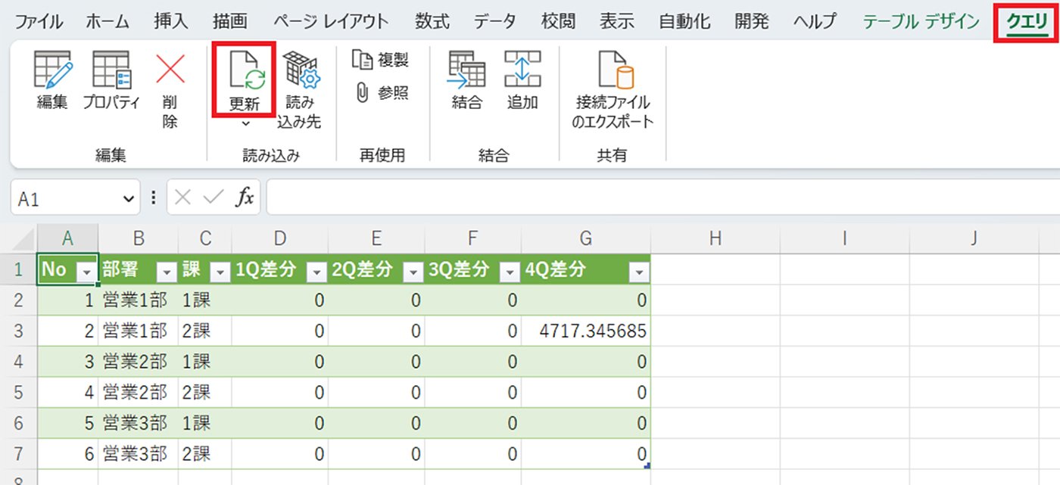Screen dimensions: 1060x485
Task: Click 2課 cell in row 5
Action: coord(204,392)
